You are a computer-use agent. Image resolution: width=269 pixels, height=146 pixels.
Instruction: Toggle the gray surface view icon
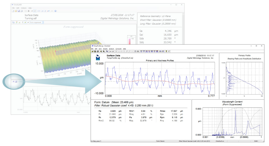pos(28,22)
